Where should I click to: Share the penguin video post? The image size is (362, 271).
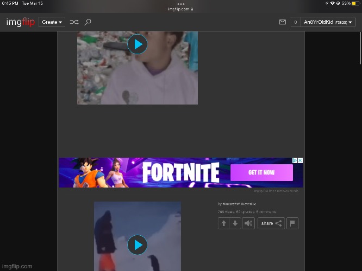pos(271,223)
